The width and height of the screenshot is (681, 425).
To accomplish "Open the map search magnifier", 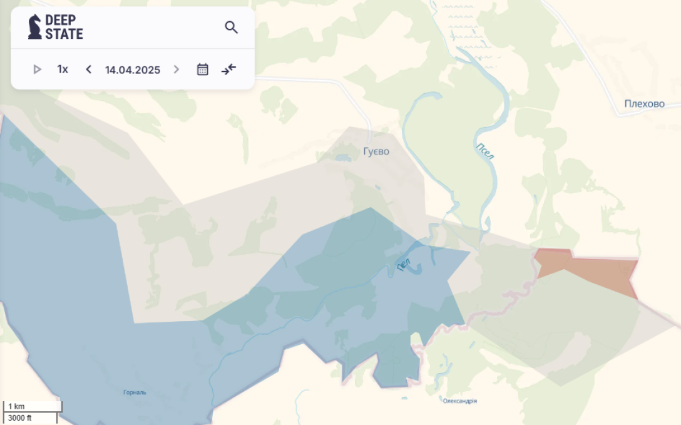I will coord(232,28).
